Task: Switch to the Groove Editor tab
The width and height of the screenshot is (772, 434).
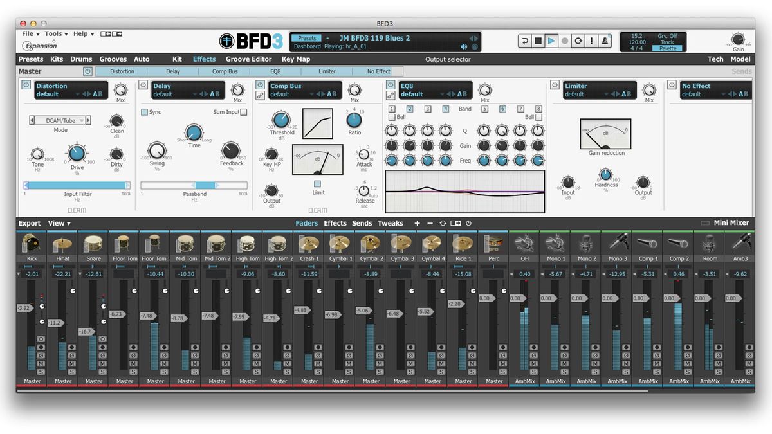Action: [248, 59]
